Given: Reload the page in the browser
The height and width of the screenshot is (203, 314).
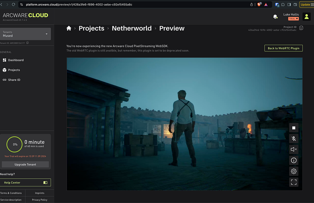Looking at the screenshot, I should pyautogui.click(x=14, y=4).
